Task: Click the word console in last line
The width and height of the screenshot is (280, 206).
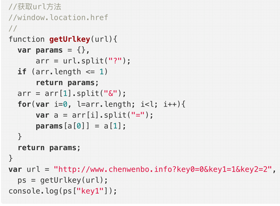Action: coord(24,191)
